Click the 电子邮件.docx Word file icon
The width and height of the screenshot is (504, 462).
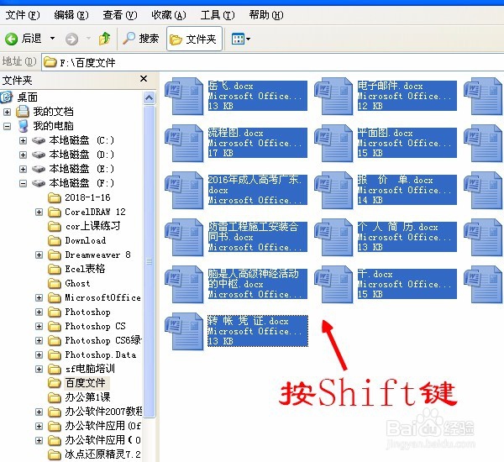[x=333, y=96]
